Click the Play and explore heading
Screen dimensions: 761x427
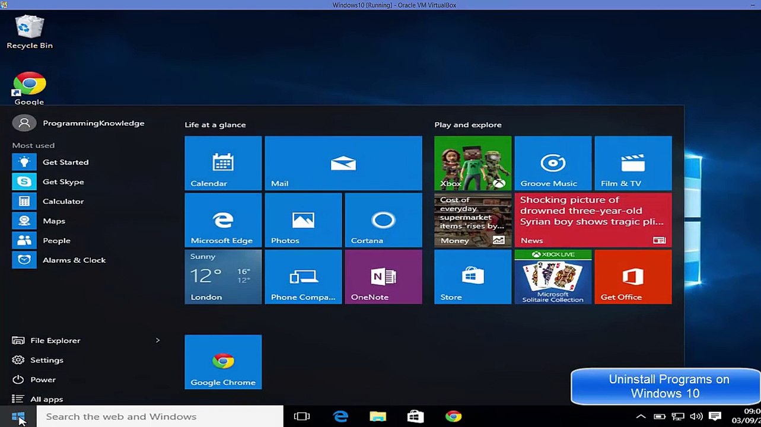click(x=468, y=125)
